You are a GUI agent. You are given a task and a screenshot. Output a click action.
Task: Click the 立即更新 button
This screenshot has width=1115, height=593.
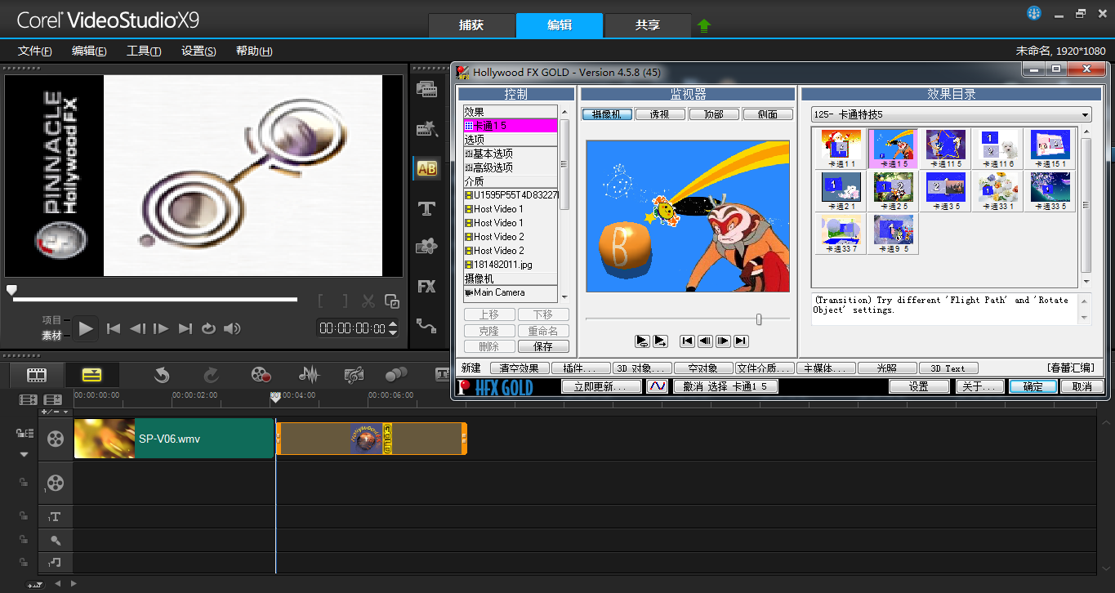click(x=602, y=386)
